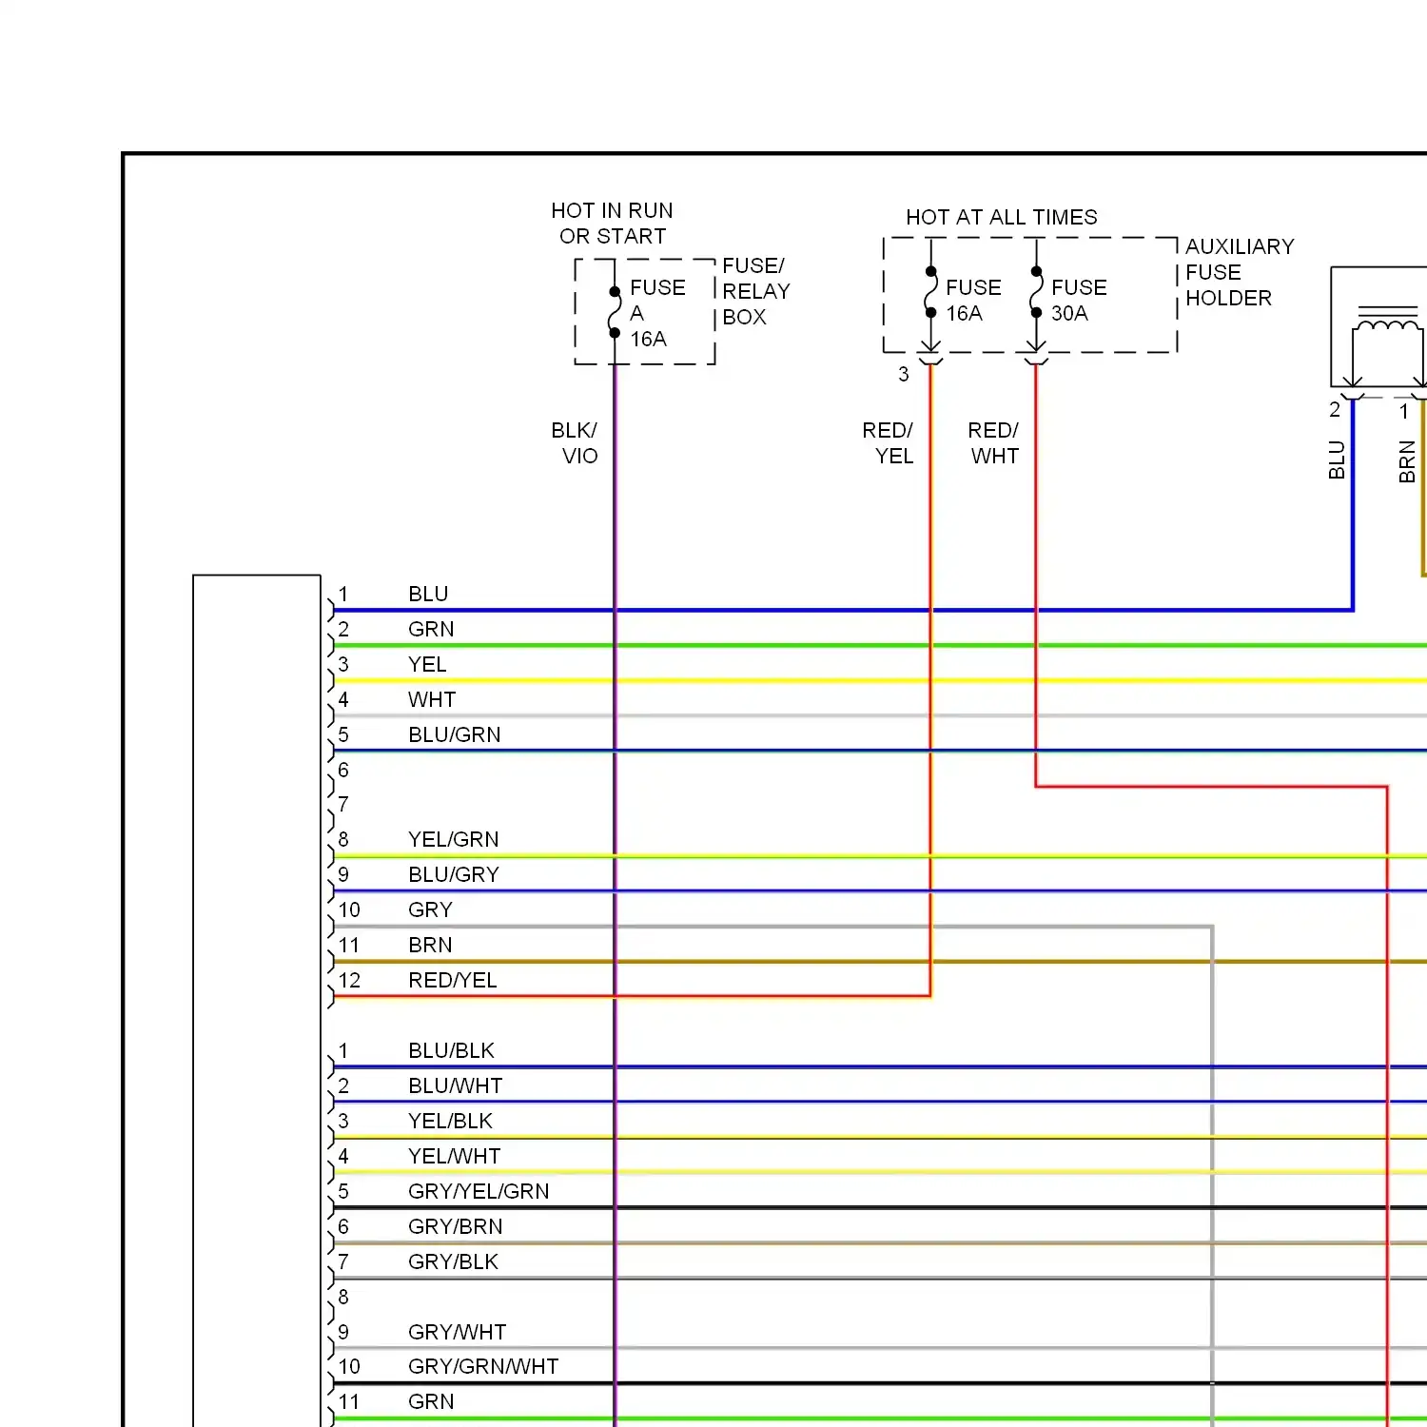Click the FUSE/RELAY BOX label
Image resolution: width=1427 pixels, height=1427 pixels.
pos(755,291)
